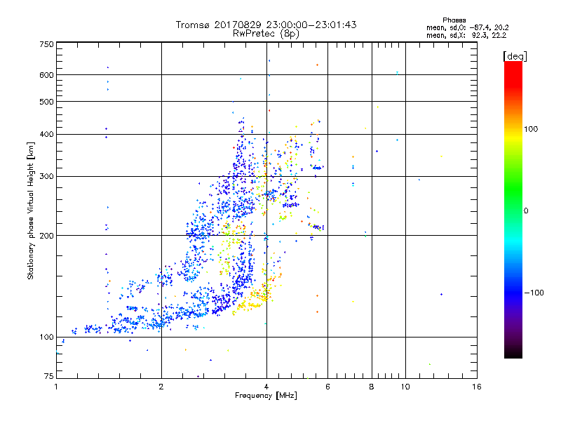Click the 'Phases' header text
This screenshot has width=561, height=421.
click(454, 20)
